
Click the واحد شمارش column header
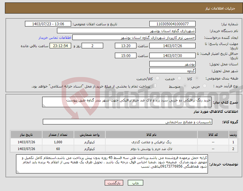[89, 135]
